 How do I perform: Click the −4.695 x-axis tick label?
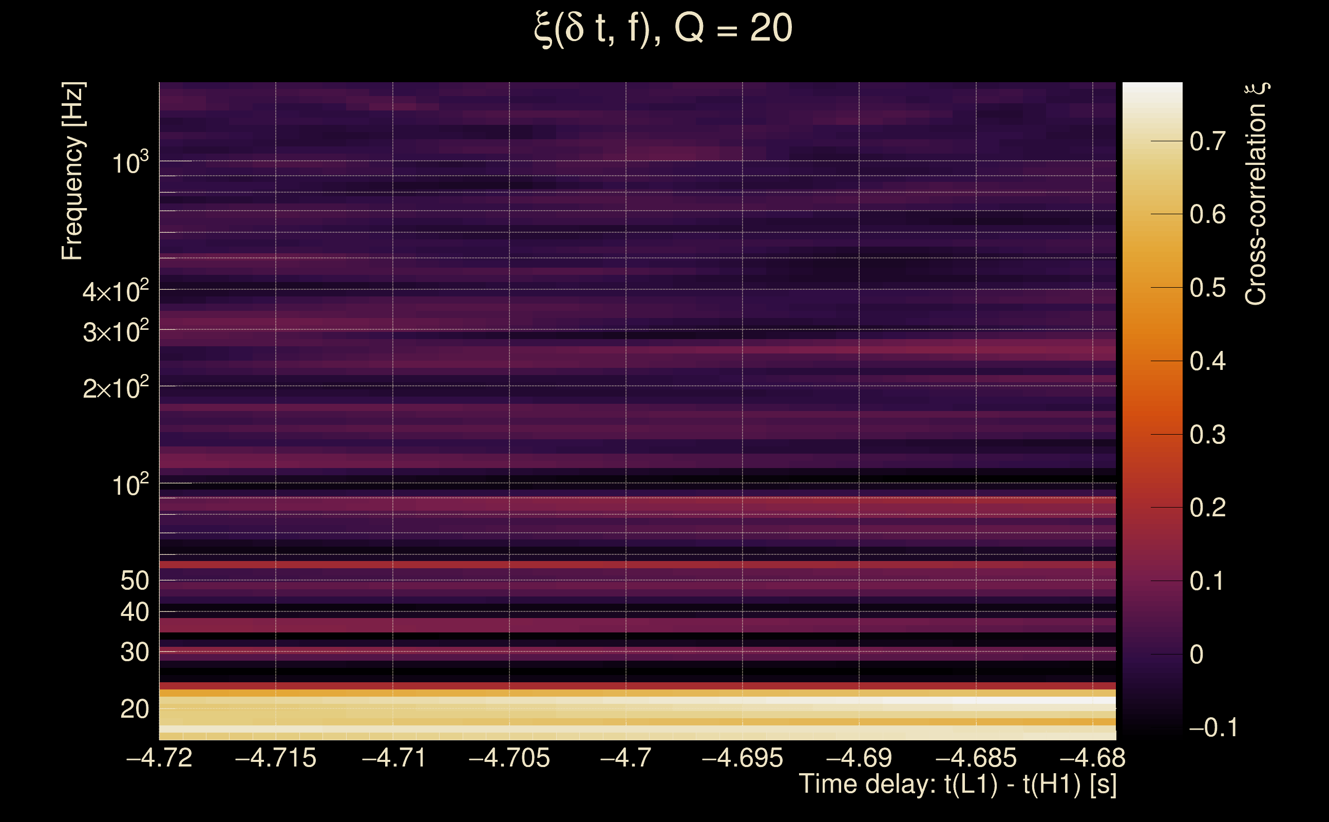coord(742,758)
